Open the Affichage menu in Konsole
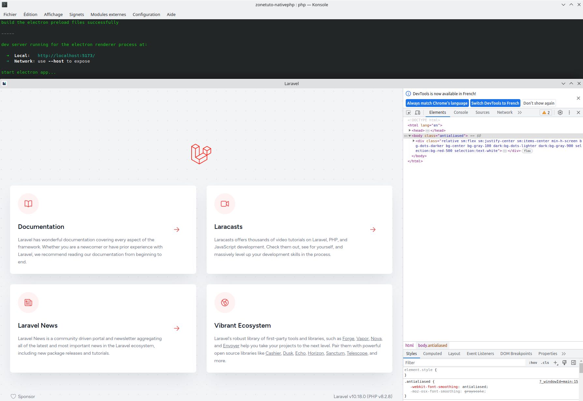Screen dimensions: 583x401 pyautogui.click(x=53, y=14)
